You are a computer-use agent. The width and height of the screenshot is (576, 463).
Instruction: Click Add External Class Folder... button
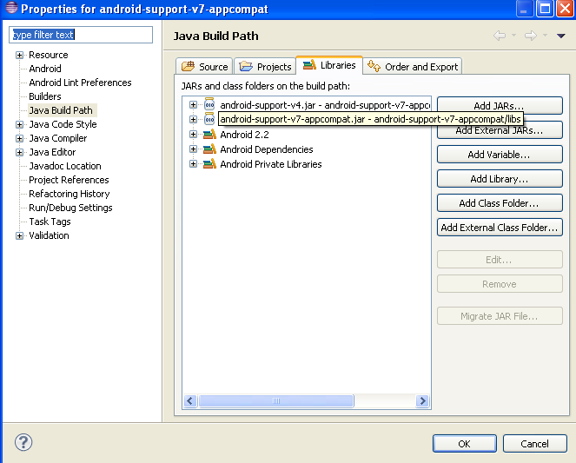(500, 228)
